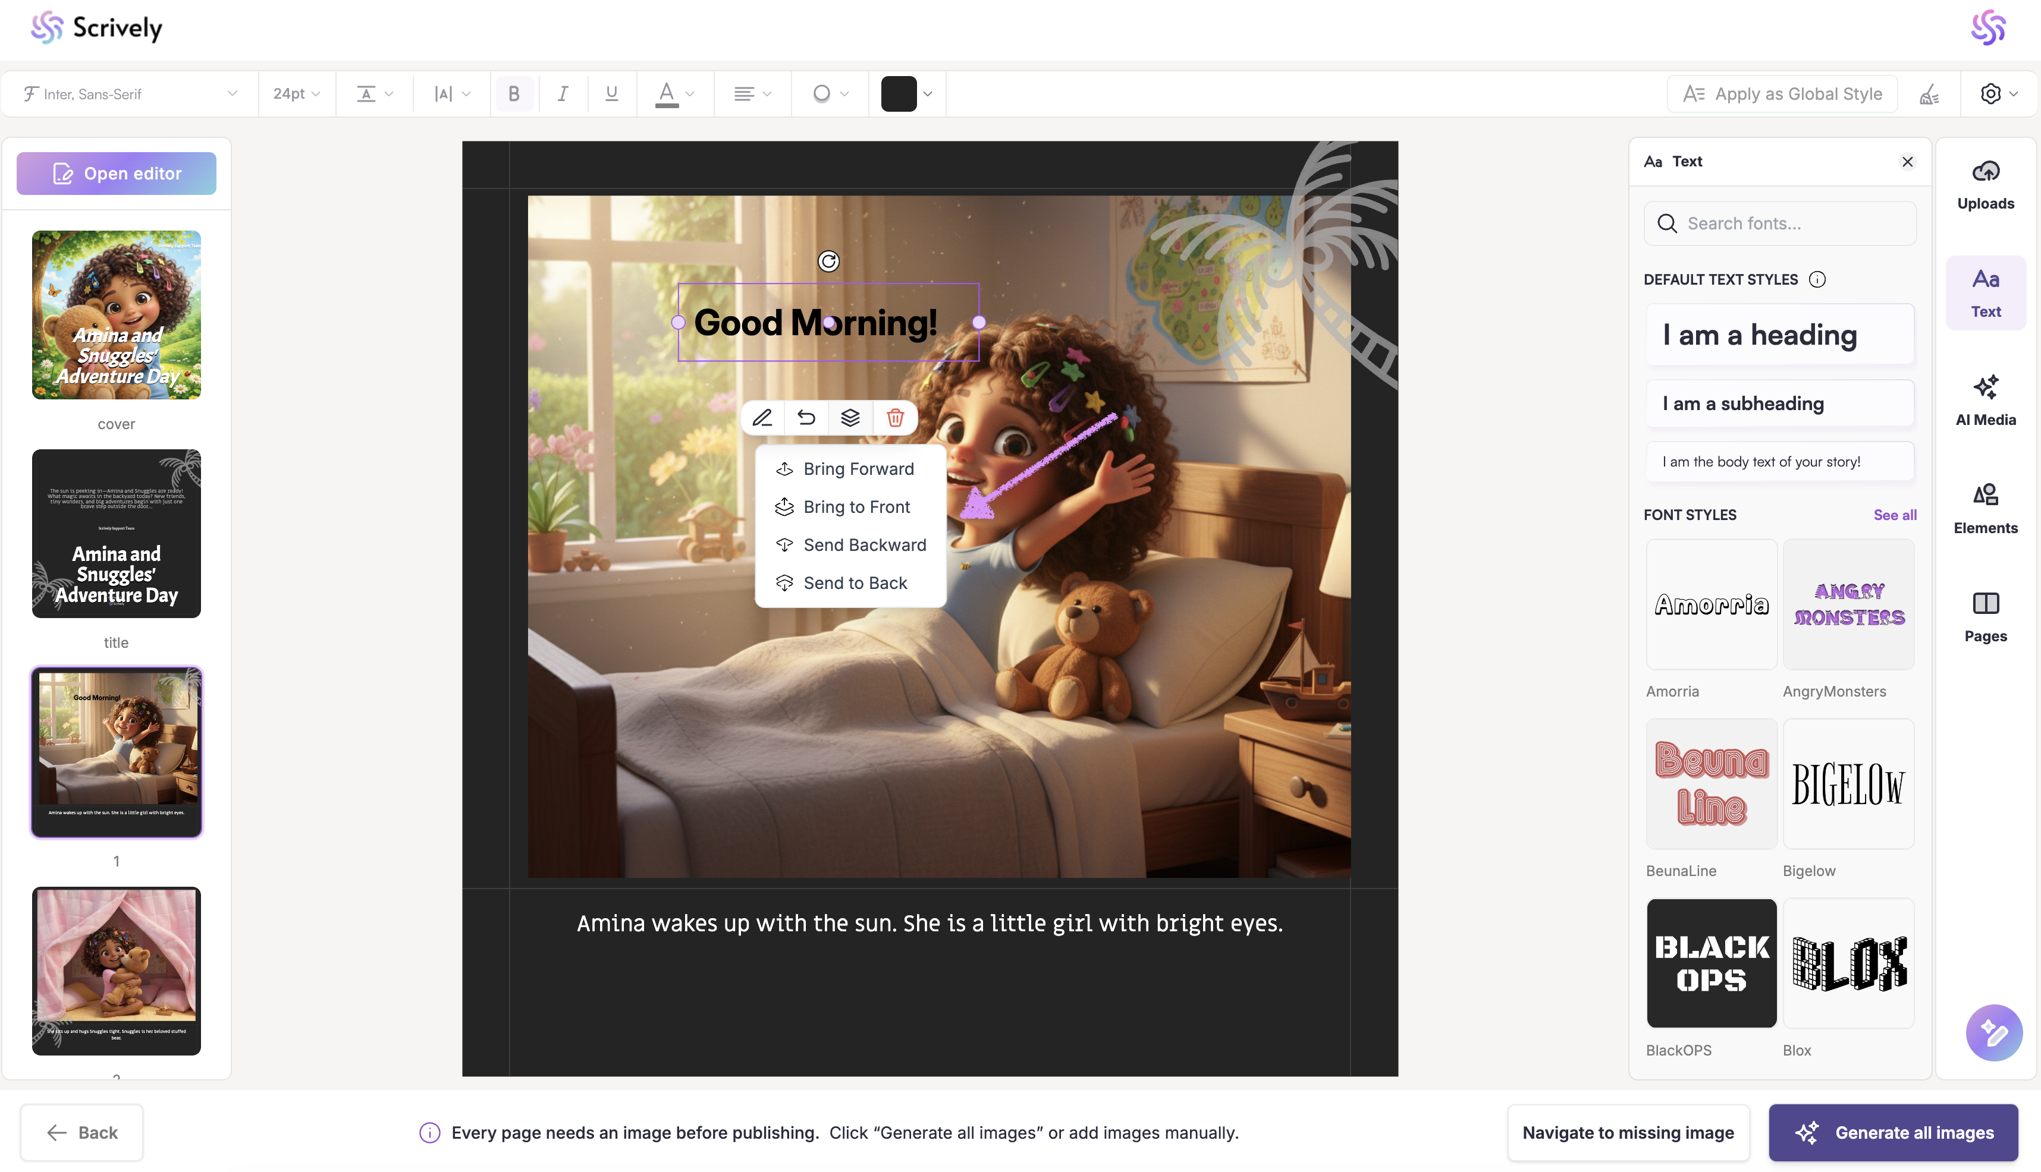2041x1172 pixels.
Task: Click the black background color swatch
Action: coord(898,94)
